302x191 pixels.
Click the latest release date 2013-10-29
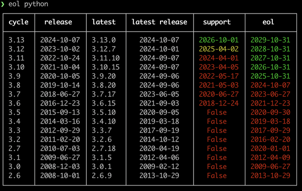pyautogui.click(x=160, y=175)
